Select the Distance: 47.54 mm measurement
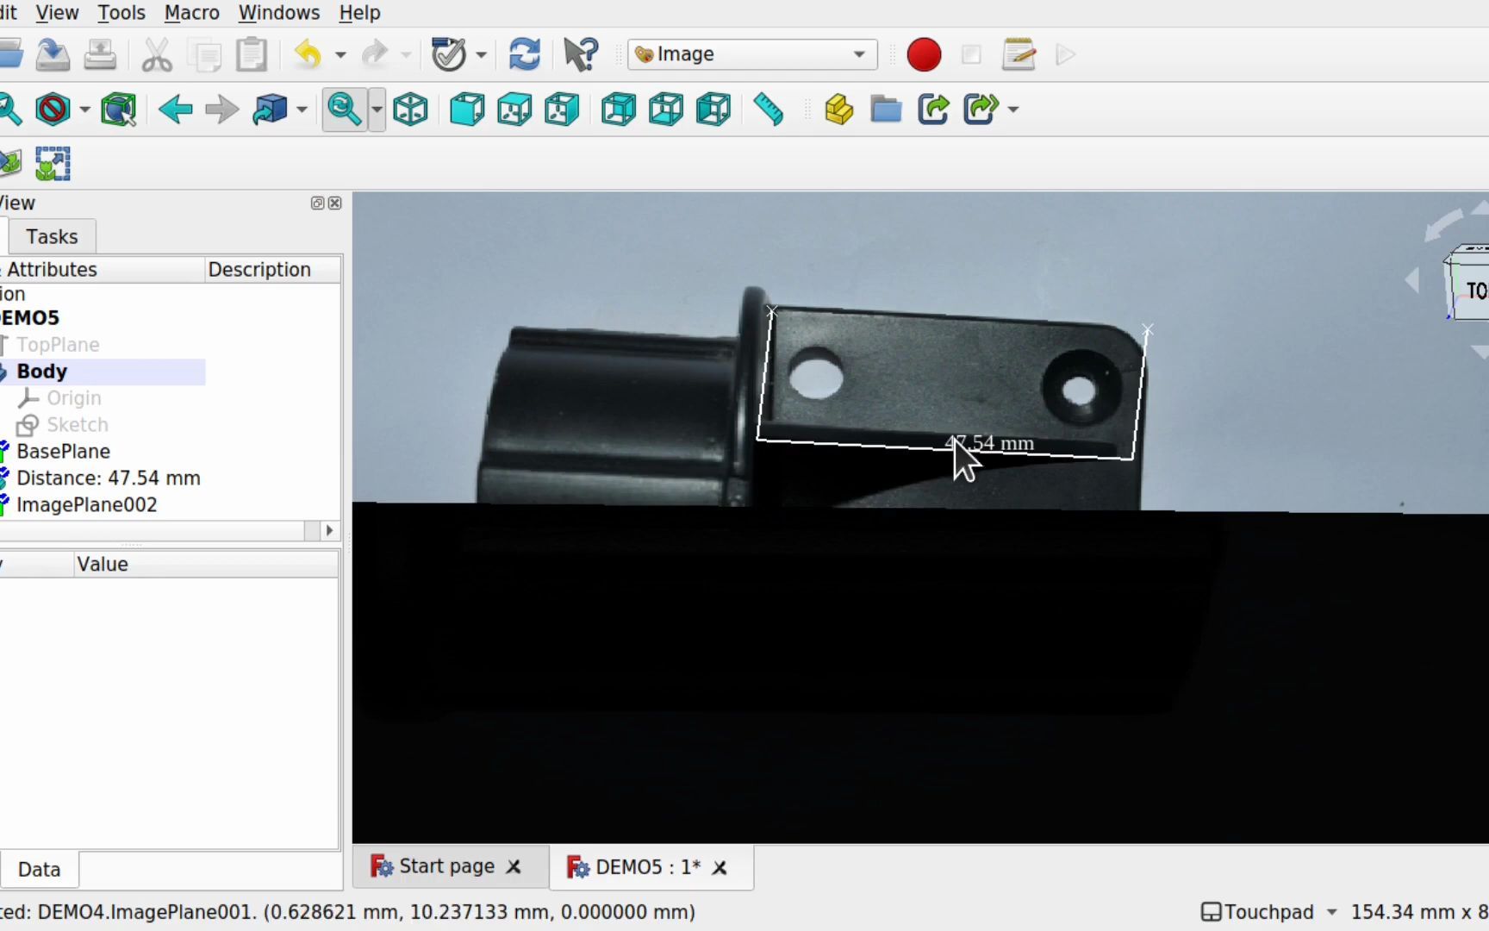 tap(109, 478)
